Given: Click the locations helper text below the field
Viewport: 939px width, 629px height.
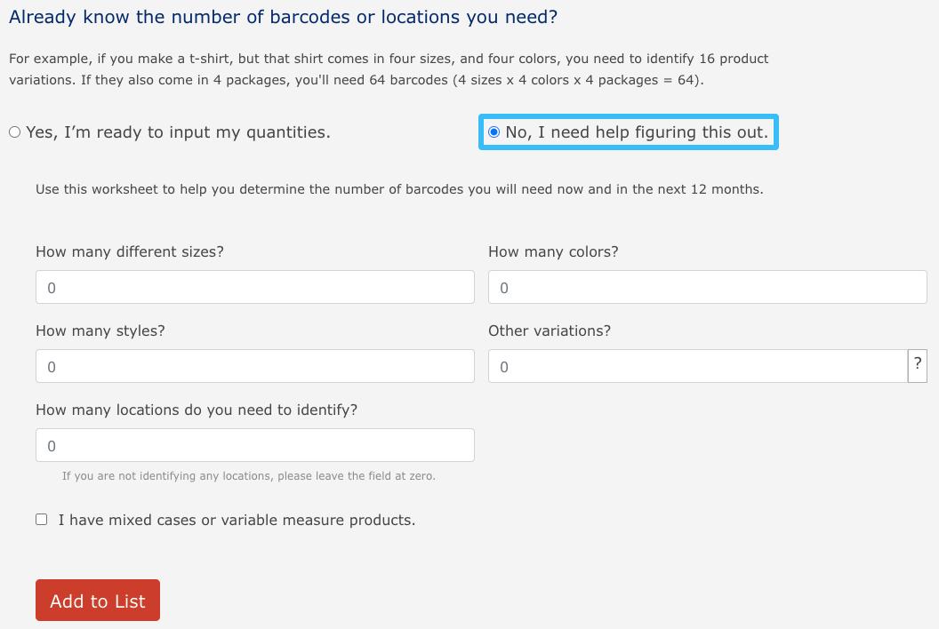Looking at the screenshot, I should [x=247, y=475].
